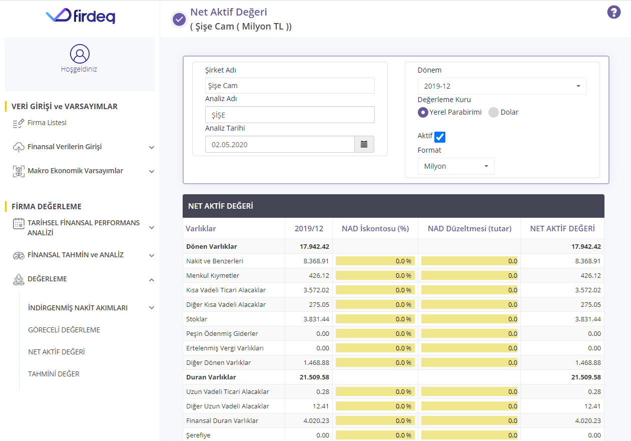The height and width of the screenshot is (441, 631).
Task: Collapse the Değerleme section chevron
Action: pos(152,280)
